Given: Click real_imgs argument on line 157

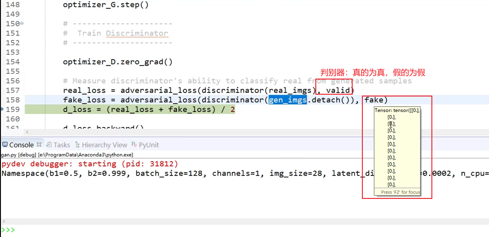Looking at the screenshot, I should coord(290,91).
